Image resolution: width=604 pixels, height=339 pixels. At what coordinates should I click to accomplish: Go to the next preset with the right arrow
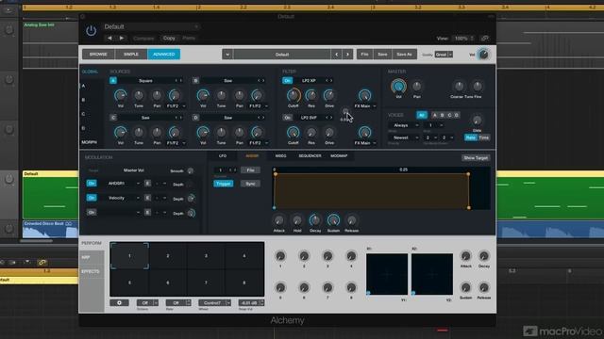click(x=122, y=38)
